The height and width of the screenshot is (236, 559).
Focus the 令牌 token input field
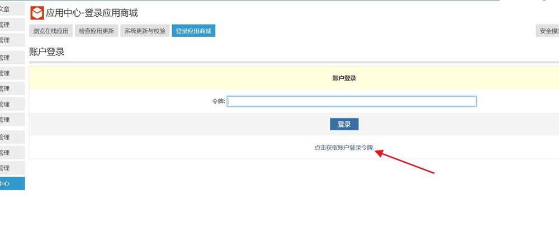point(351,101)
